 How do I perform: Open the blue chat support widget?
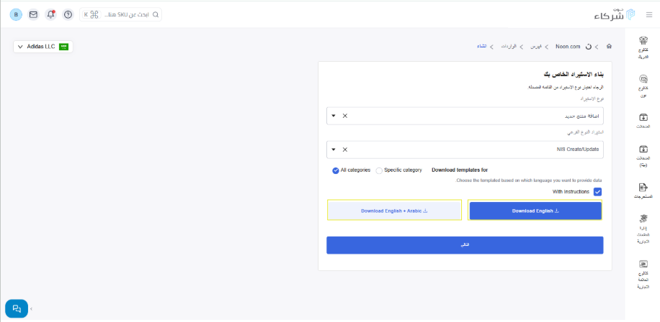click(x=17, y=308)
